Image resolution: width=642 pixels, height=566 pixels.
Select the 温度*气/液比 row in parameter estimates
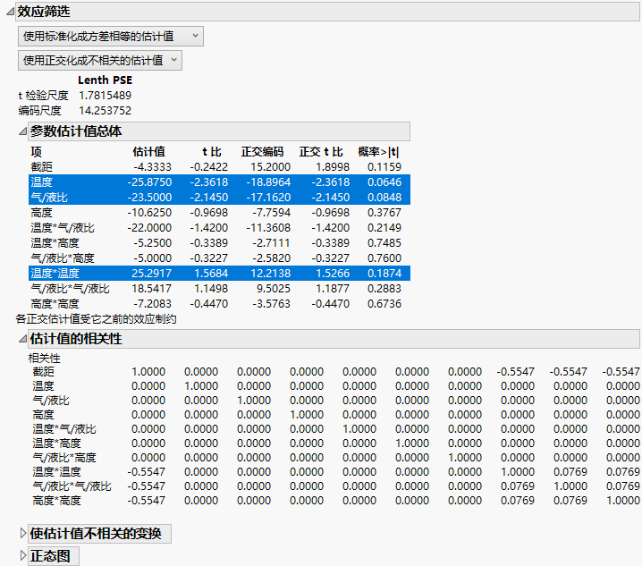[x=219, y=227]
